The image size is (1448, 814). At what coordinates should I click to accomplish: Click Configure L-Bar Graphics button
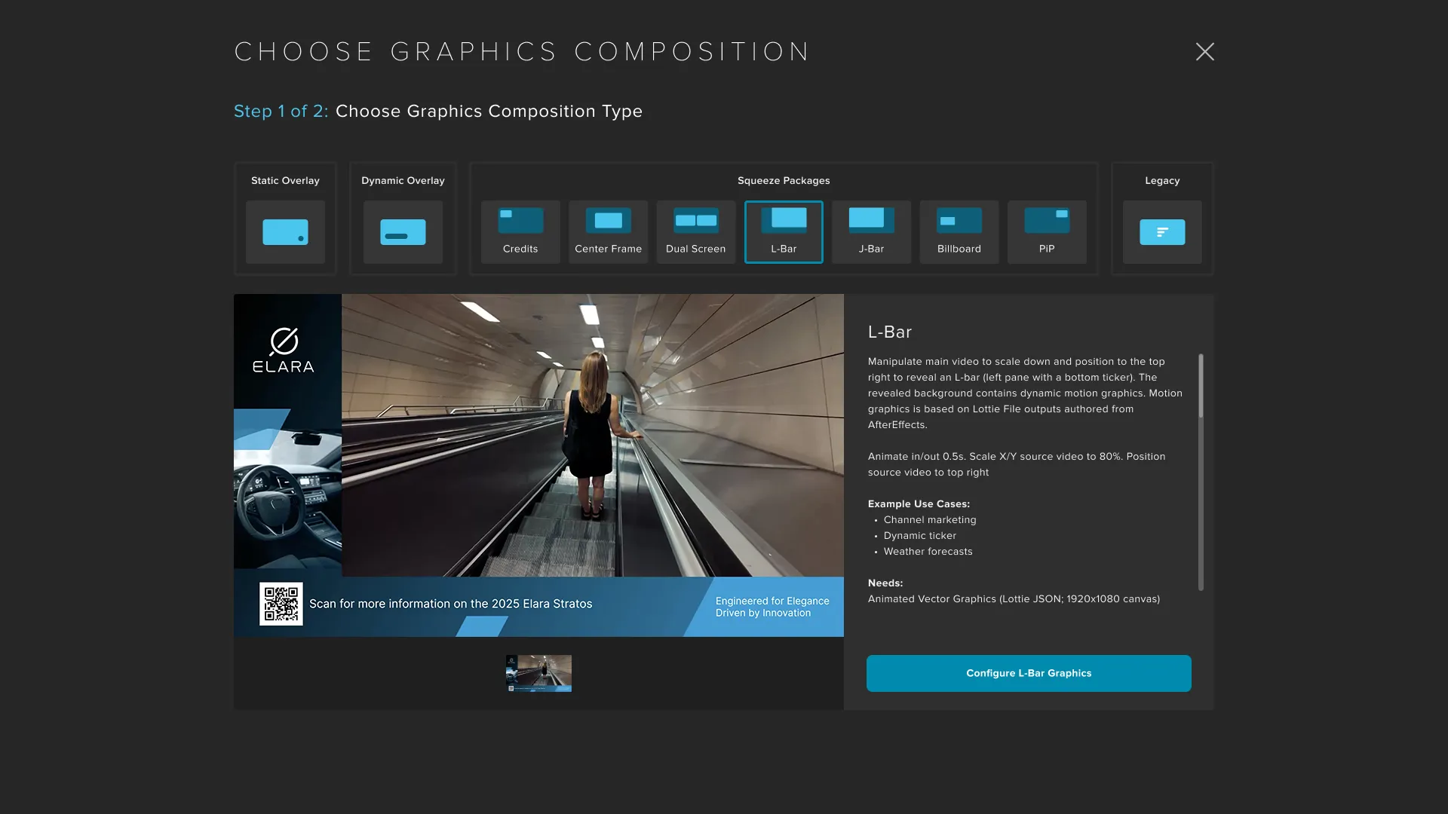coord(1029,673)
